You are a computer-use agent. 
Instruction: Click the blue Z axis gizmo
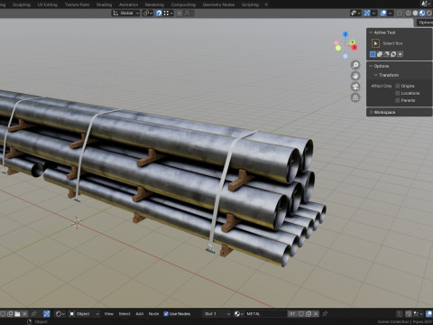[345, 34]
